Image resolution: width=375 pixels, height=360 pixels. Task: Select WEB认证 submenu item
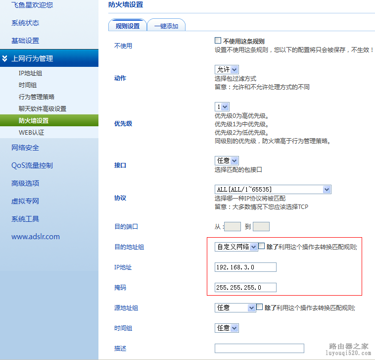coord(31,132)
